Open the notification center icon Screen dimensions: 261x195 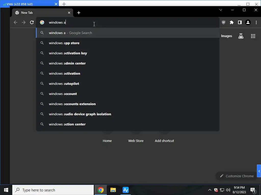(253, 190)
